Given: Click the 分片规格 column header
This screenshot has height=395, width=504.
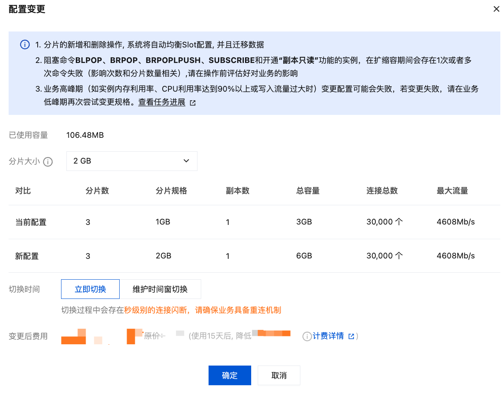Looking at the screenshot, I should click(x=171, y=191).
